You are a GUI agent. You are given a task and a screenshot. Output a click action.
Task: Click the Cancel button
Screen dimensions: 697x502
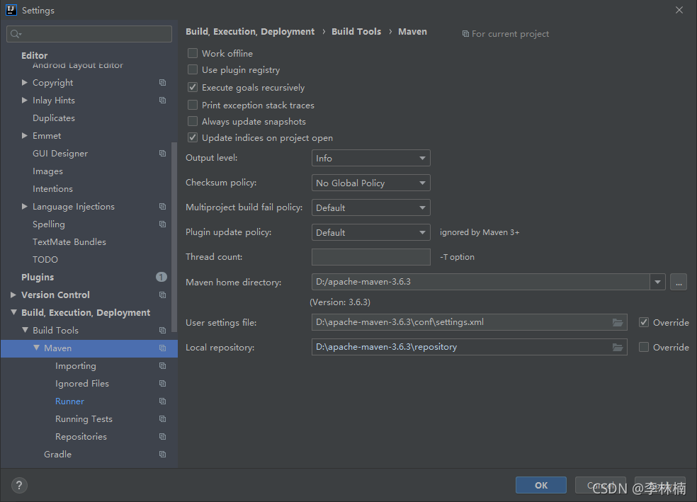[x=601, y=485]
